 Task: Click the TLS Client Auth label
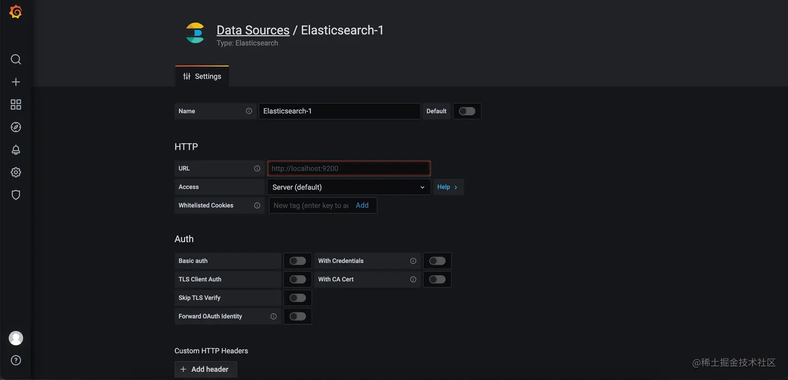(200, 279)
